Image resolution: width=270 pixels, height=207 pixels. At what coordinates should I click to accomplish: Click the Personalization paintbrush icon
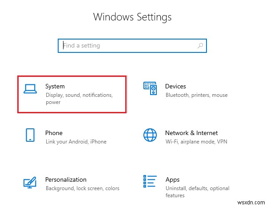tap(30, 182)
